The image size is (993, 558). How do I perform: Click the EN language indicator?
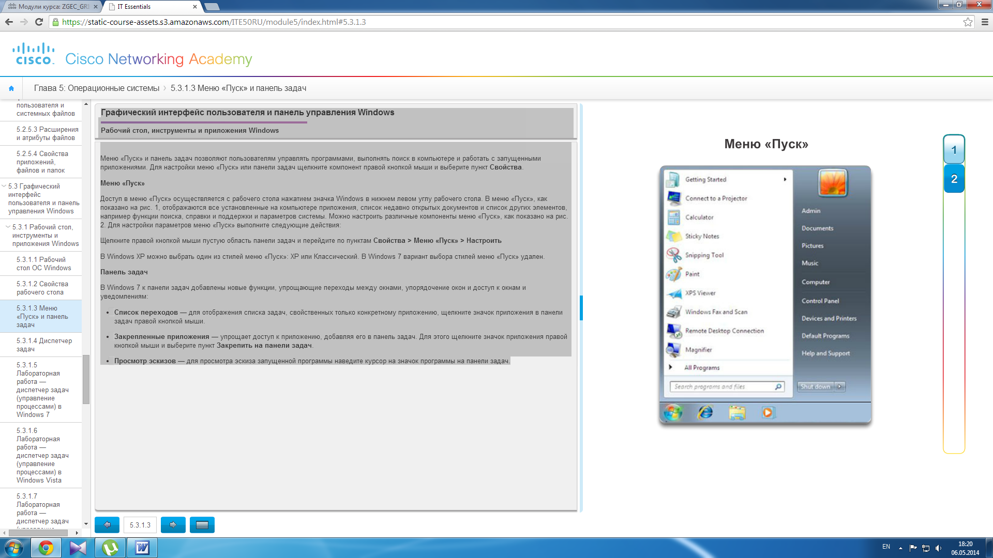click(x=886, y=547)
